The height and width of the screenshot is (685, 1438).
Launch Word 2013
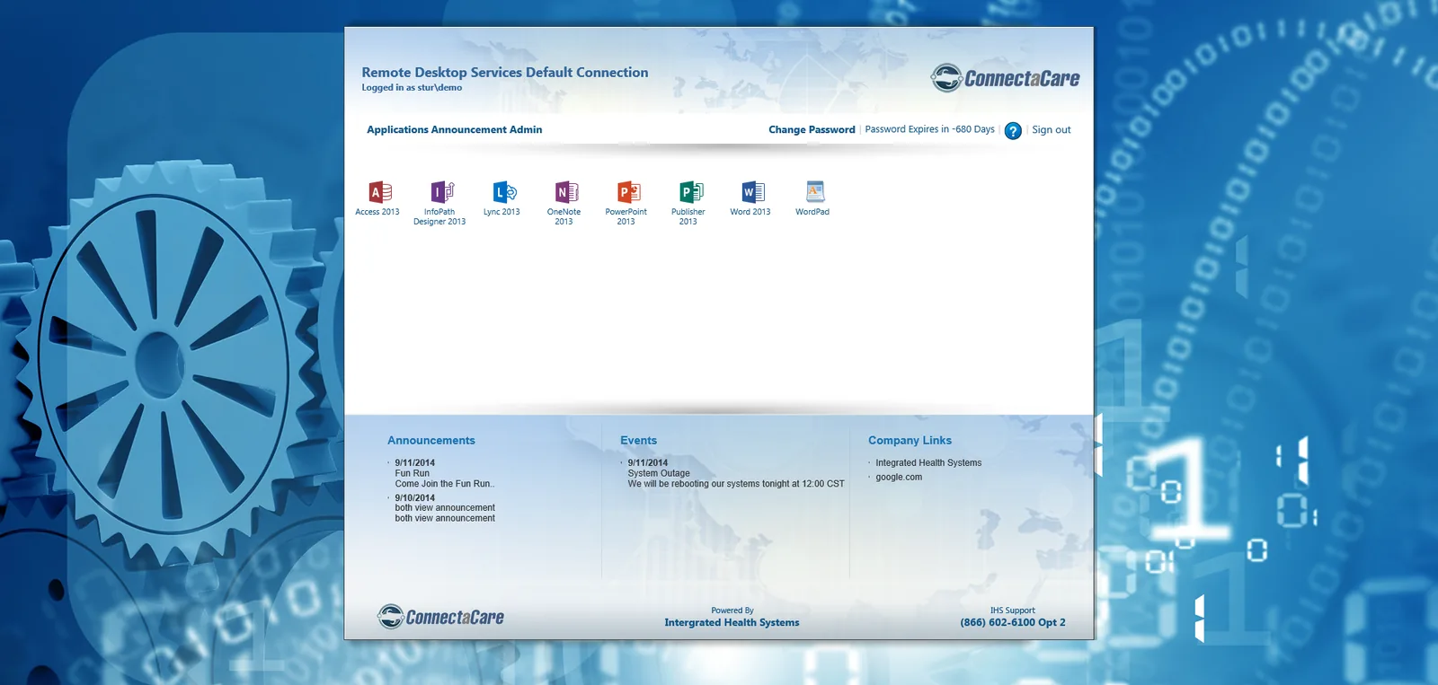point(752,192)
